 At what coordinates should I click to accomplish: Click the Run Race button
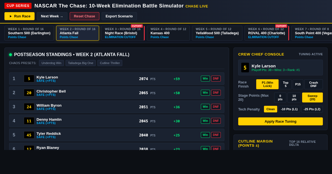[x=19, y=16]
